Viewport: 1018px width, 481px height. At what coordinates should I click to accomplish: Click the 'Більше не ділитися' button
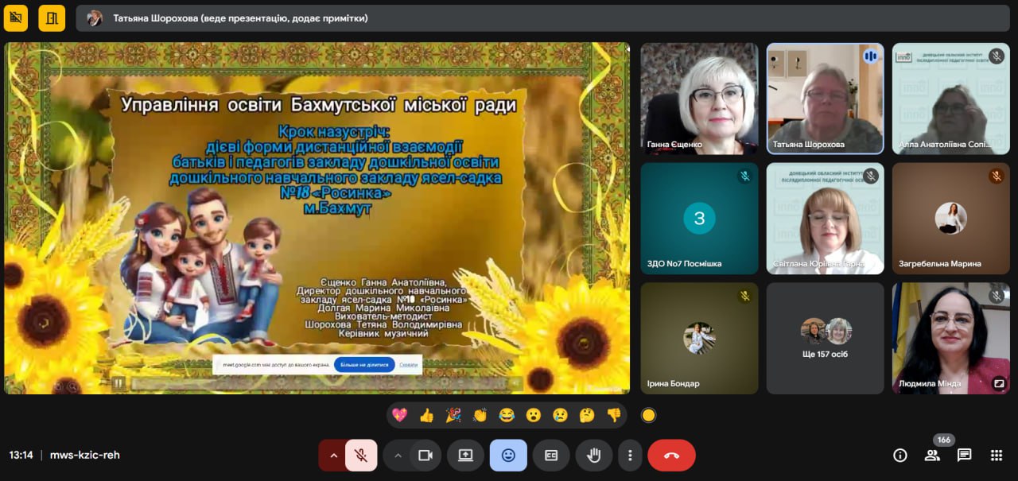364,365
